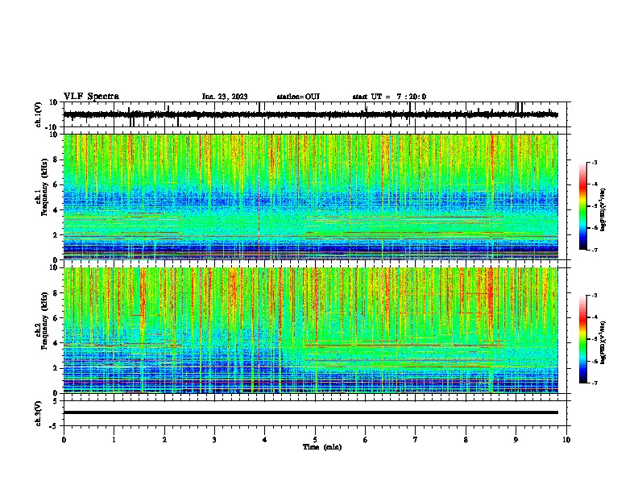Click the flat ch.3 voltage trace
The width and height of the screenshot is (638, 493).
[311, 412]
